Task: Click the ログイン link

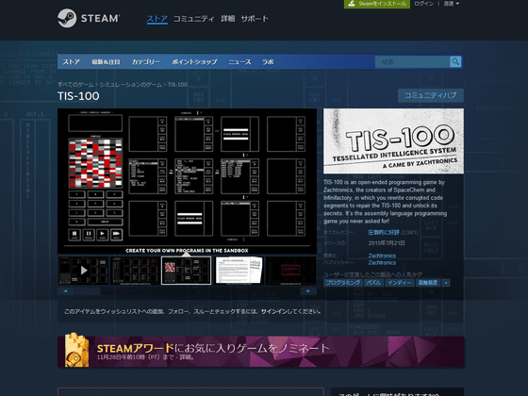Action: (424, 4)
